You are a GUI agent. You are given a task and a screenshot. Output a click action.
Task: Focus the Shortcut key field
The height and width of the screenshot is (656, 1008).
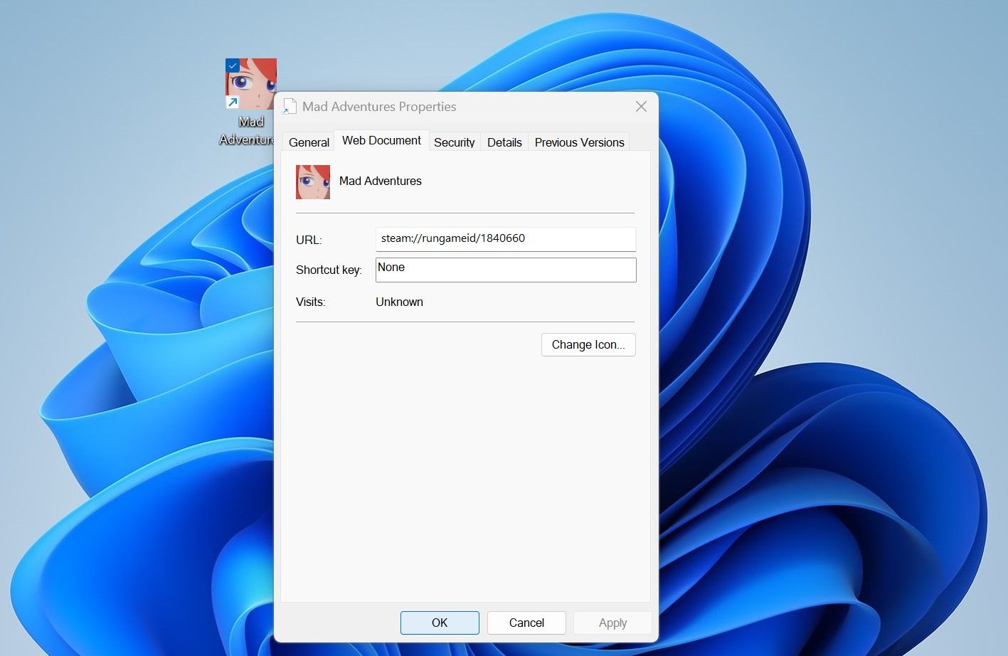[506, 270]
